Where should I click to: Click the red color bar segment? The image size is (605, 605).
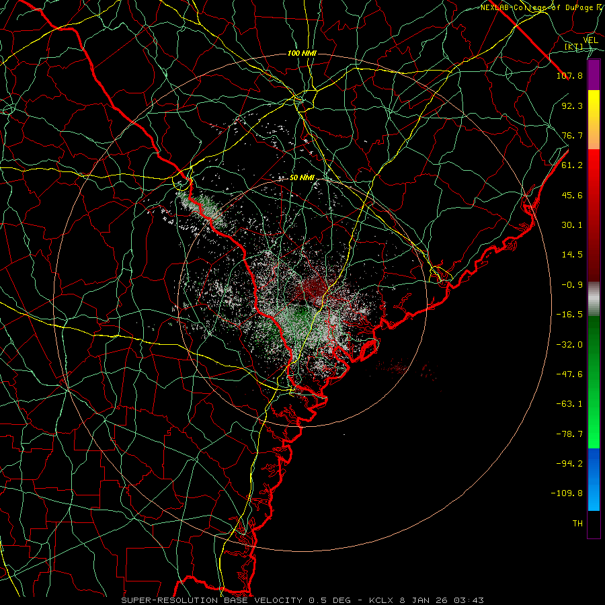[594, 215]
